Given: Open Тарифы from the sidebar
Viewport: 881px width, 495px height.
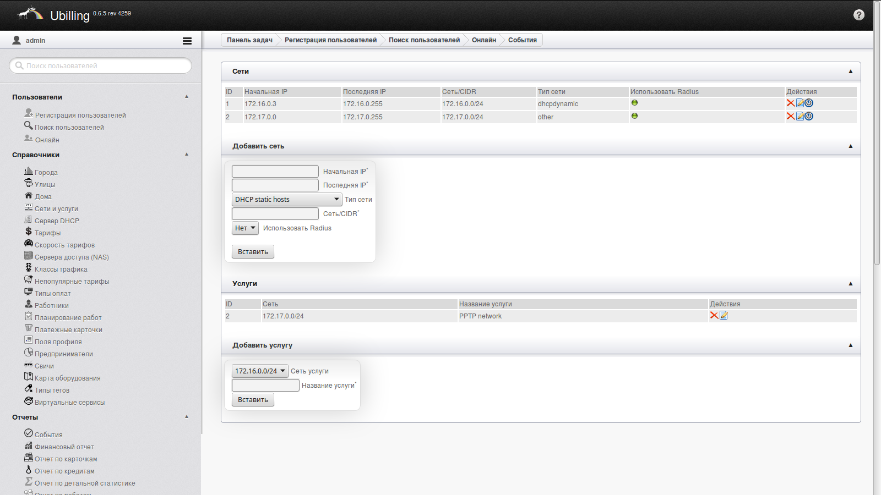Looking at the screenshot, I should click(x=47, y=233).
